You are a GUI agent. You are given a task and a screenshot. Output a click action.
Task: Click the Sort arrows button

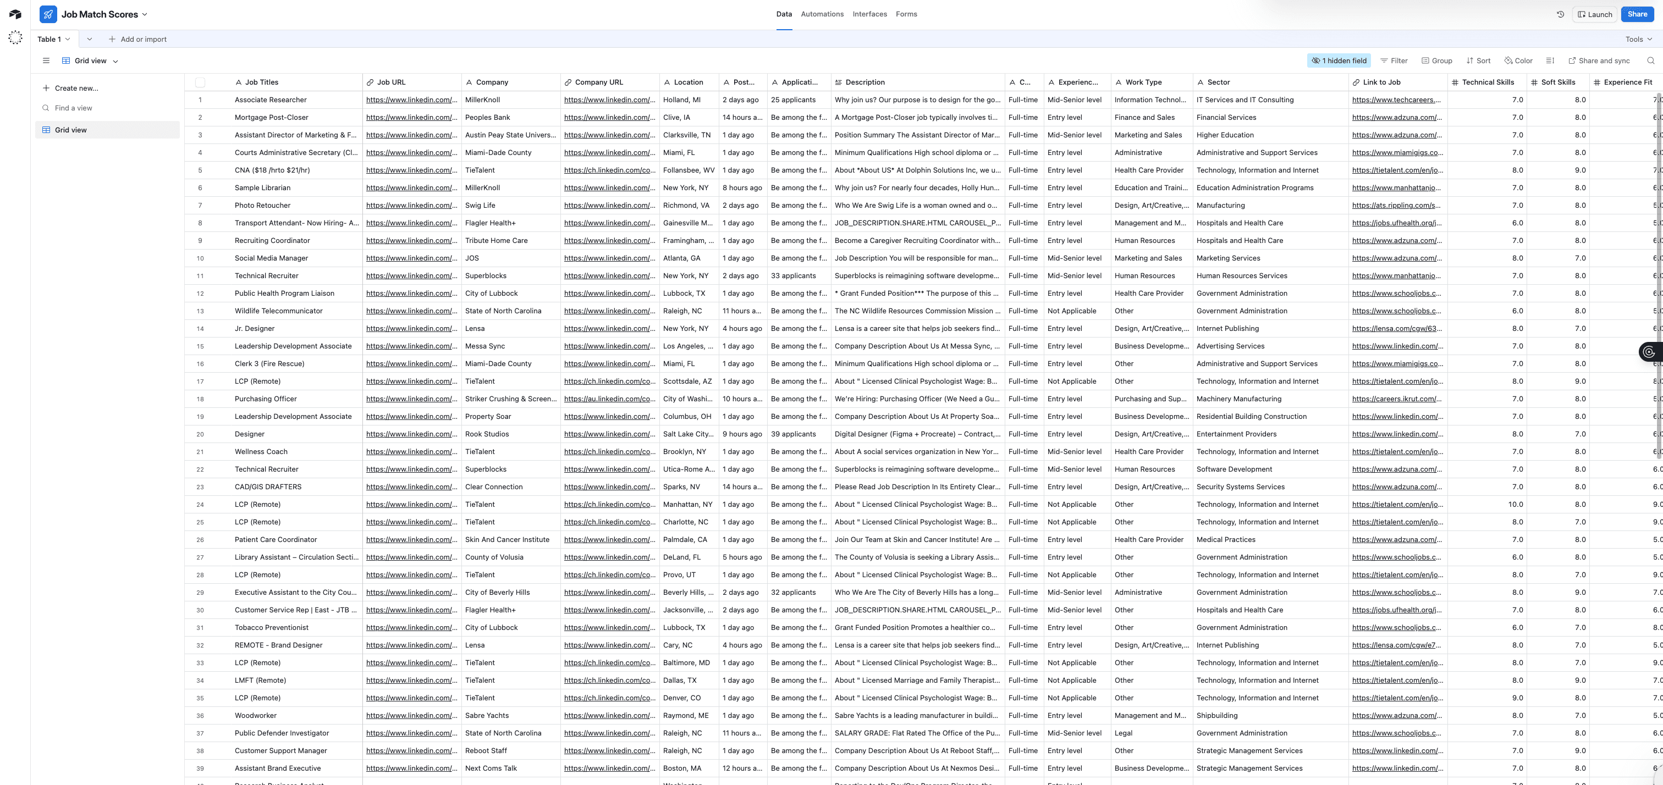(1478, 60)
